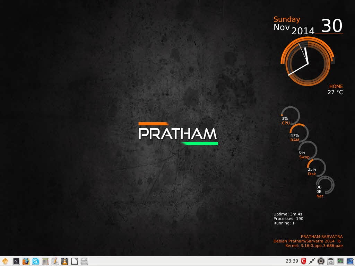Open Firefox web browser

pyautogui.click(x=26, y=261)
